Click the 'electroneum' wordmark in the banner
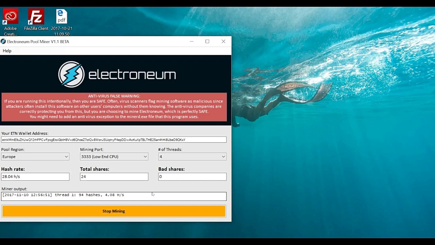Viewport: 435px width, 245px height. [132, 75]
